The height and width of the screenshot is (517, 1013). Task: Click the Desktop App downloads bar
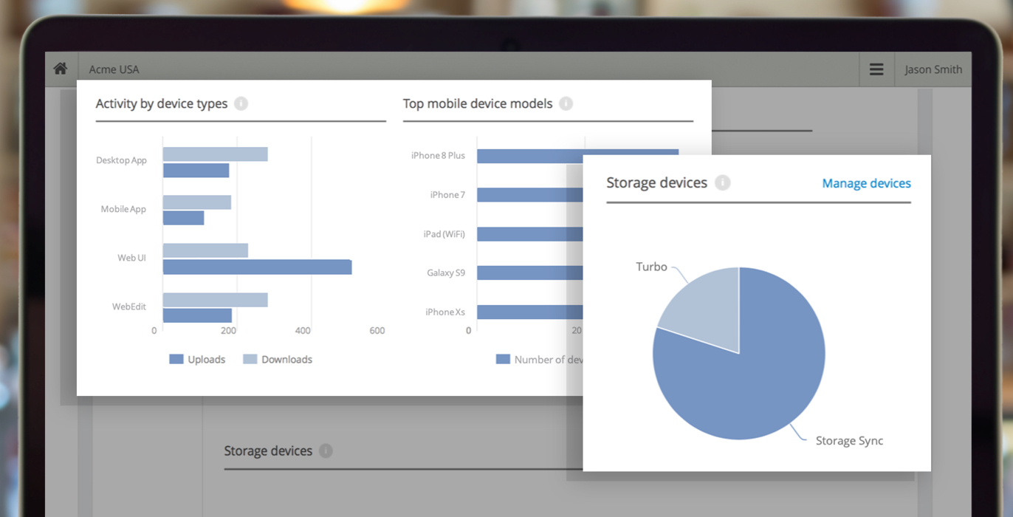coord(215,154)
